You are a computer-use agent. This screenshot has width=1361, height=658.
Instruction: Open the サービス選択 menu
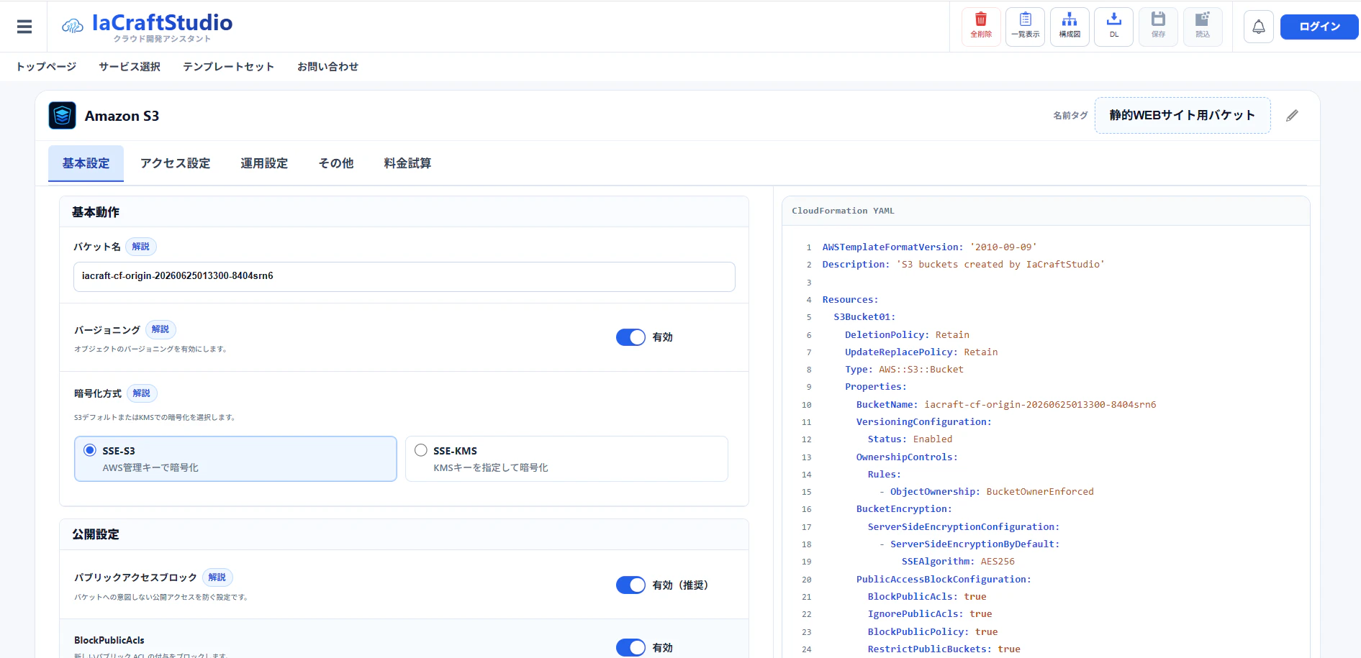130,67
